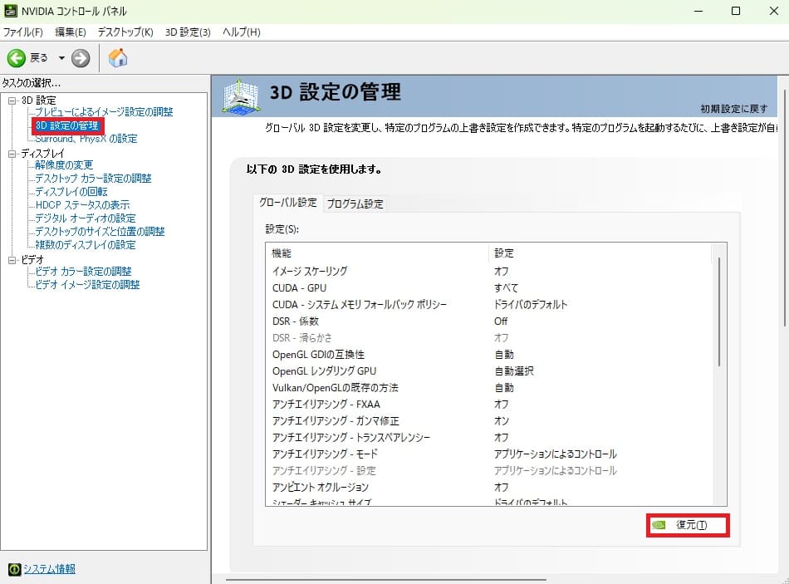789x584 pixels.
Task: Click ディスプレイ tree root label
Action: coord(42,154)
